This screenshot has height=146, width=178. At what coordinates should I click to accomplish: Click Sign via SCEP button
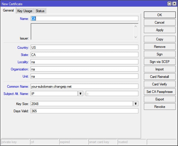(x=160, y=62)
